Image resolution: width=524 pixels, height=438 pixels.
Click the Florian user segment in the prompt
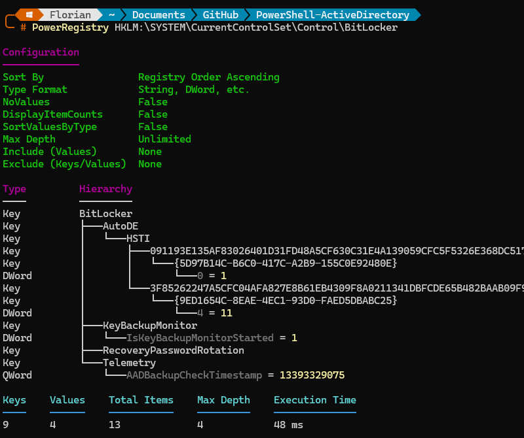coord(69,14)
